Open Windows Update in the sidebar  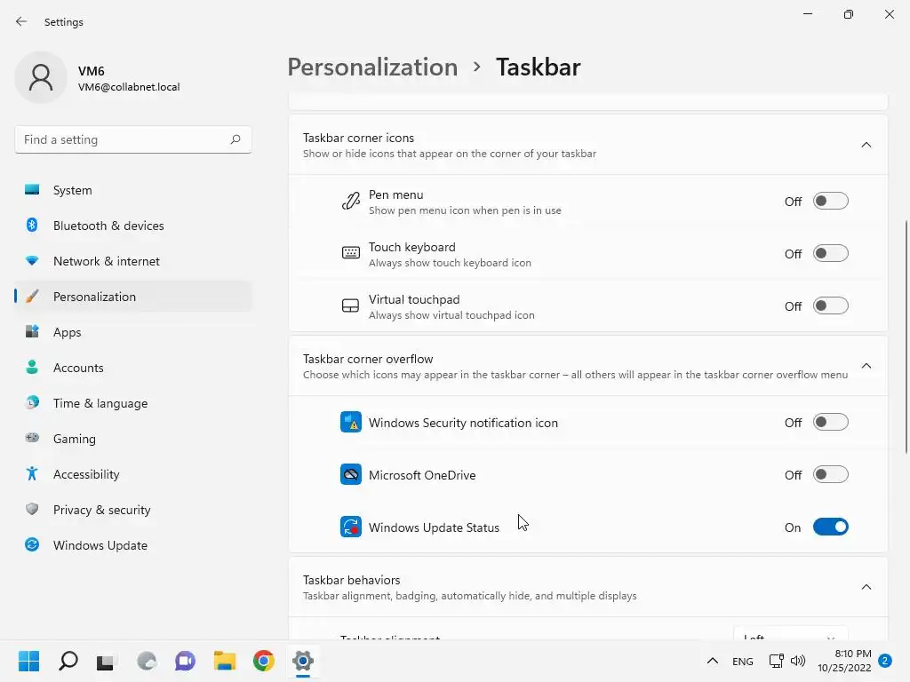(x=133, y=545)
